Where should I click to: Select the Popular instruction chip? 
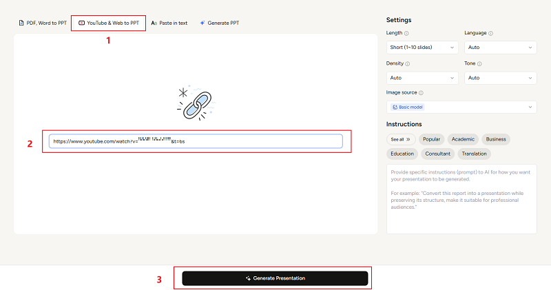click(x=432, y=140)
